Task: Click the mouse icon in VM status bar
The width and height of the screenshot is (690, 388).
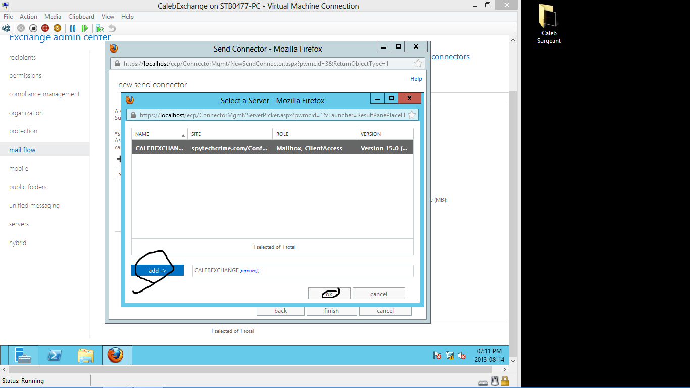Action: click(495, 381)
